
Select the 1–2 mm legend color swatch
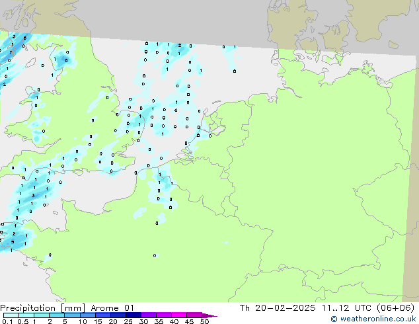tap(42, 315)
